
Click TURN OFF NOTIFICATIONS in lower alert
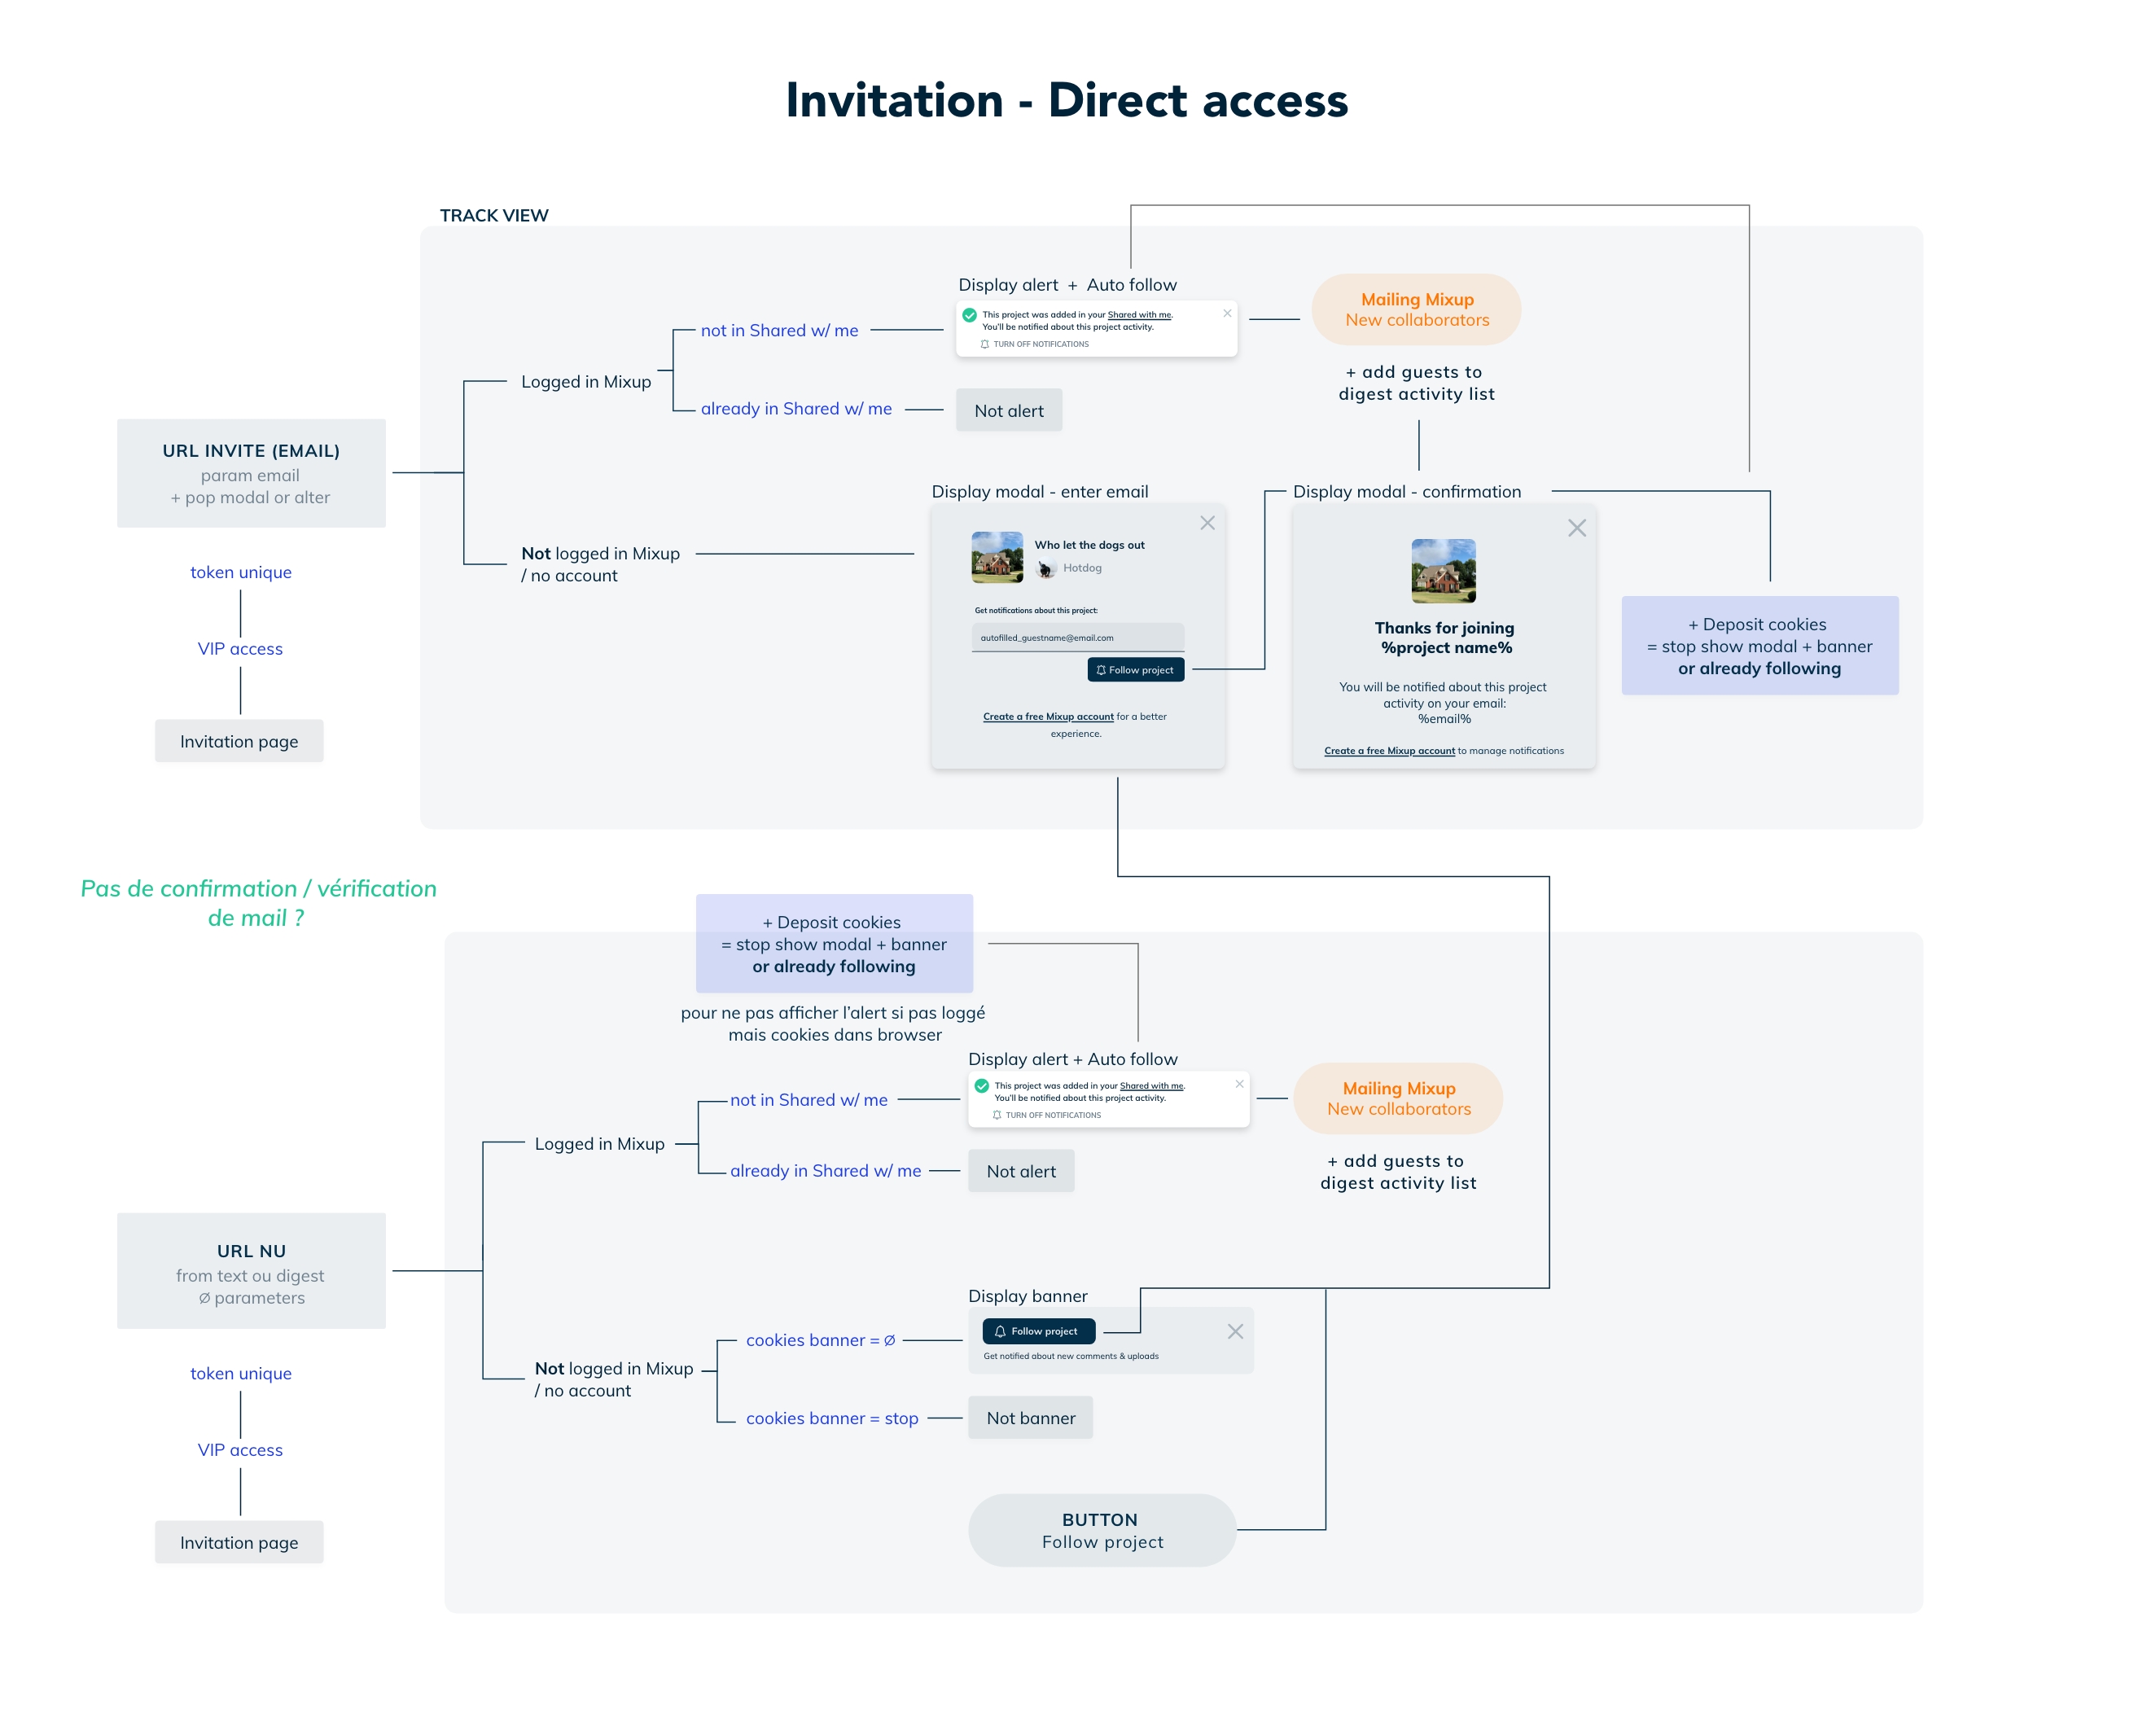point(1047,1115)
